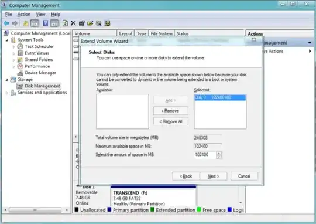Toggle the Show/Hide Console Tree icon
Viewport: 316px width, 224px height.
(x=35, y=23)
